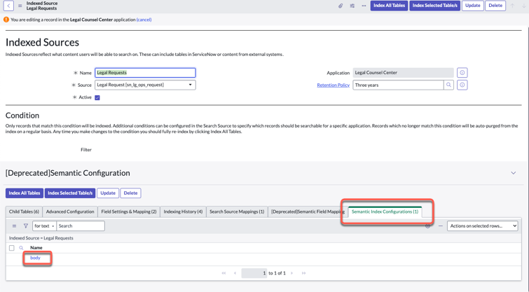Click the related list Search box
Image resolution: width=529 pixels, height=292 pixels.
(81, 226)
